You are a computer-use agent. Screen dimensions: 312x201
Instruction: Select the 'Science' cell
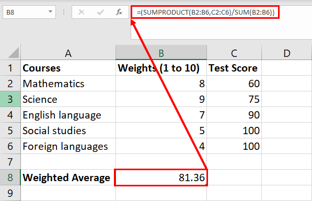68,99
